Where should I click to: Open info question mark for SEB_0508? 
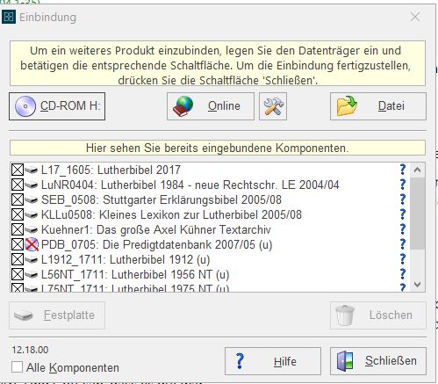coord(403,199)
